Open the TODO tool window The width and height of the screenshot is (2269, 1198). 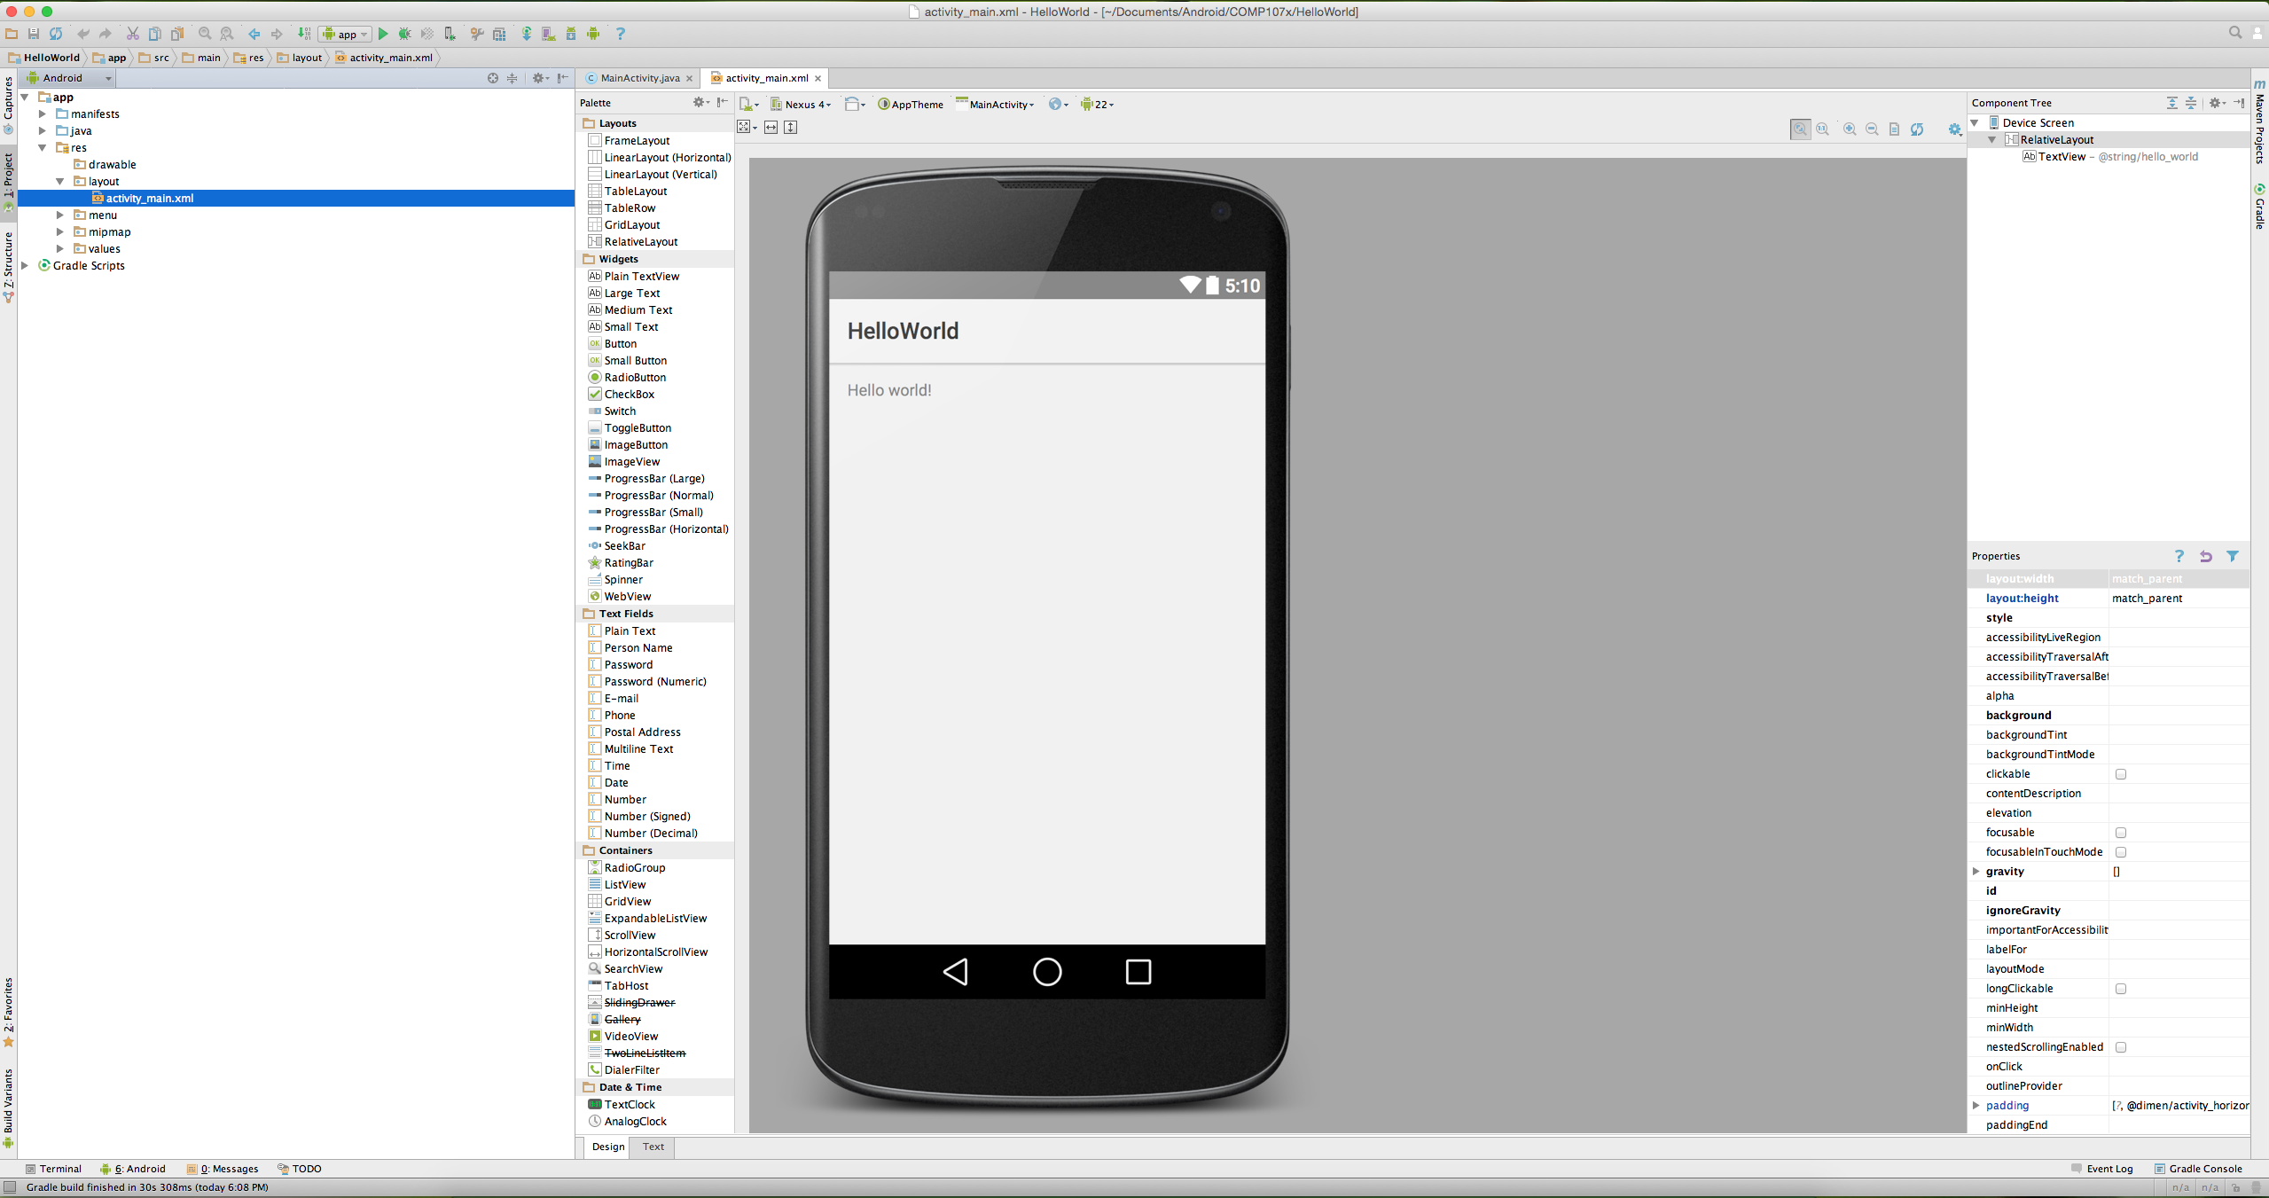pos(300,1169)
